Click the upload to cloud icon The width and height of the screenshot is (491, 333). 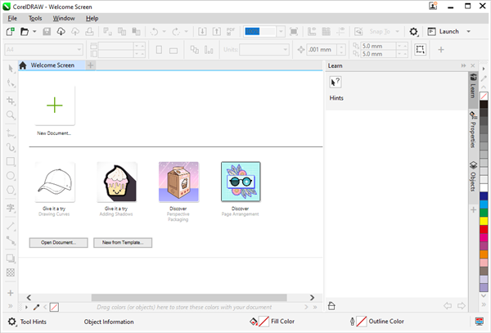point(76,32)
